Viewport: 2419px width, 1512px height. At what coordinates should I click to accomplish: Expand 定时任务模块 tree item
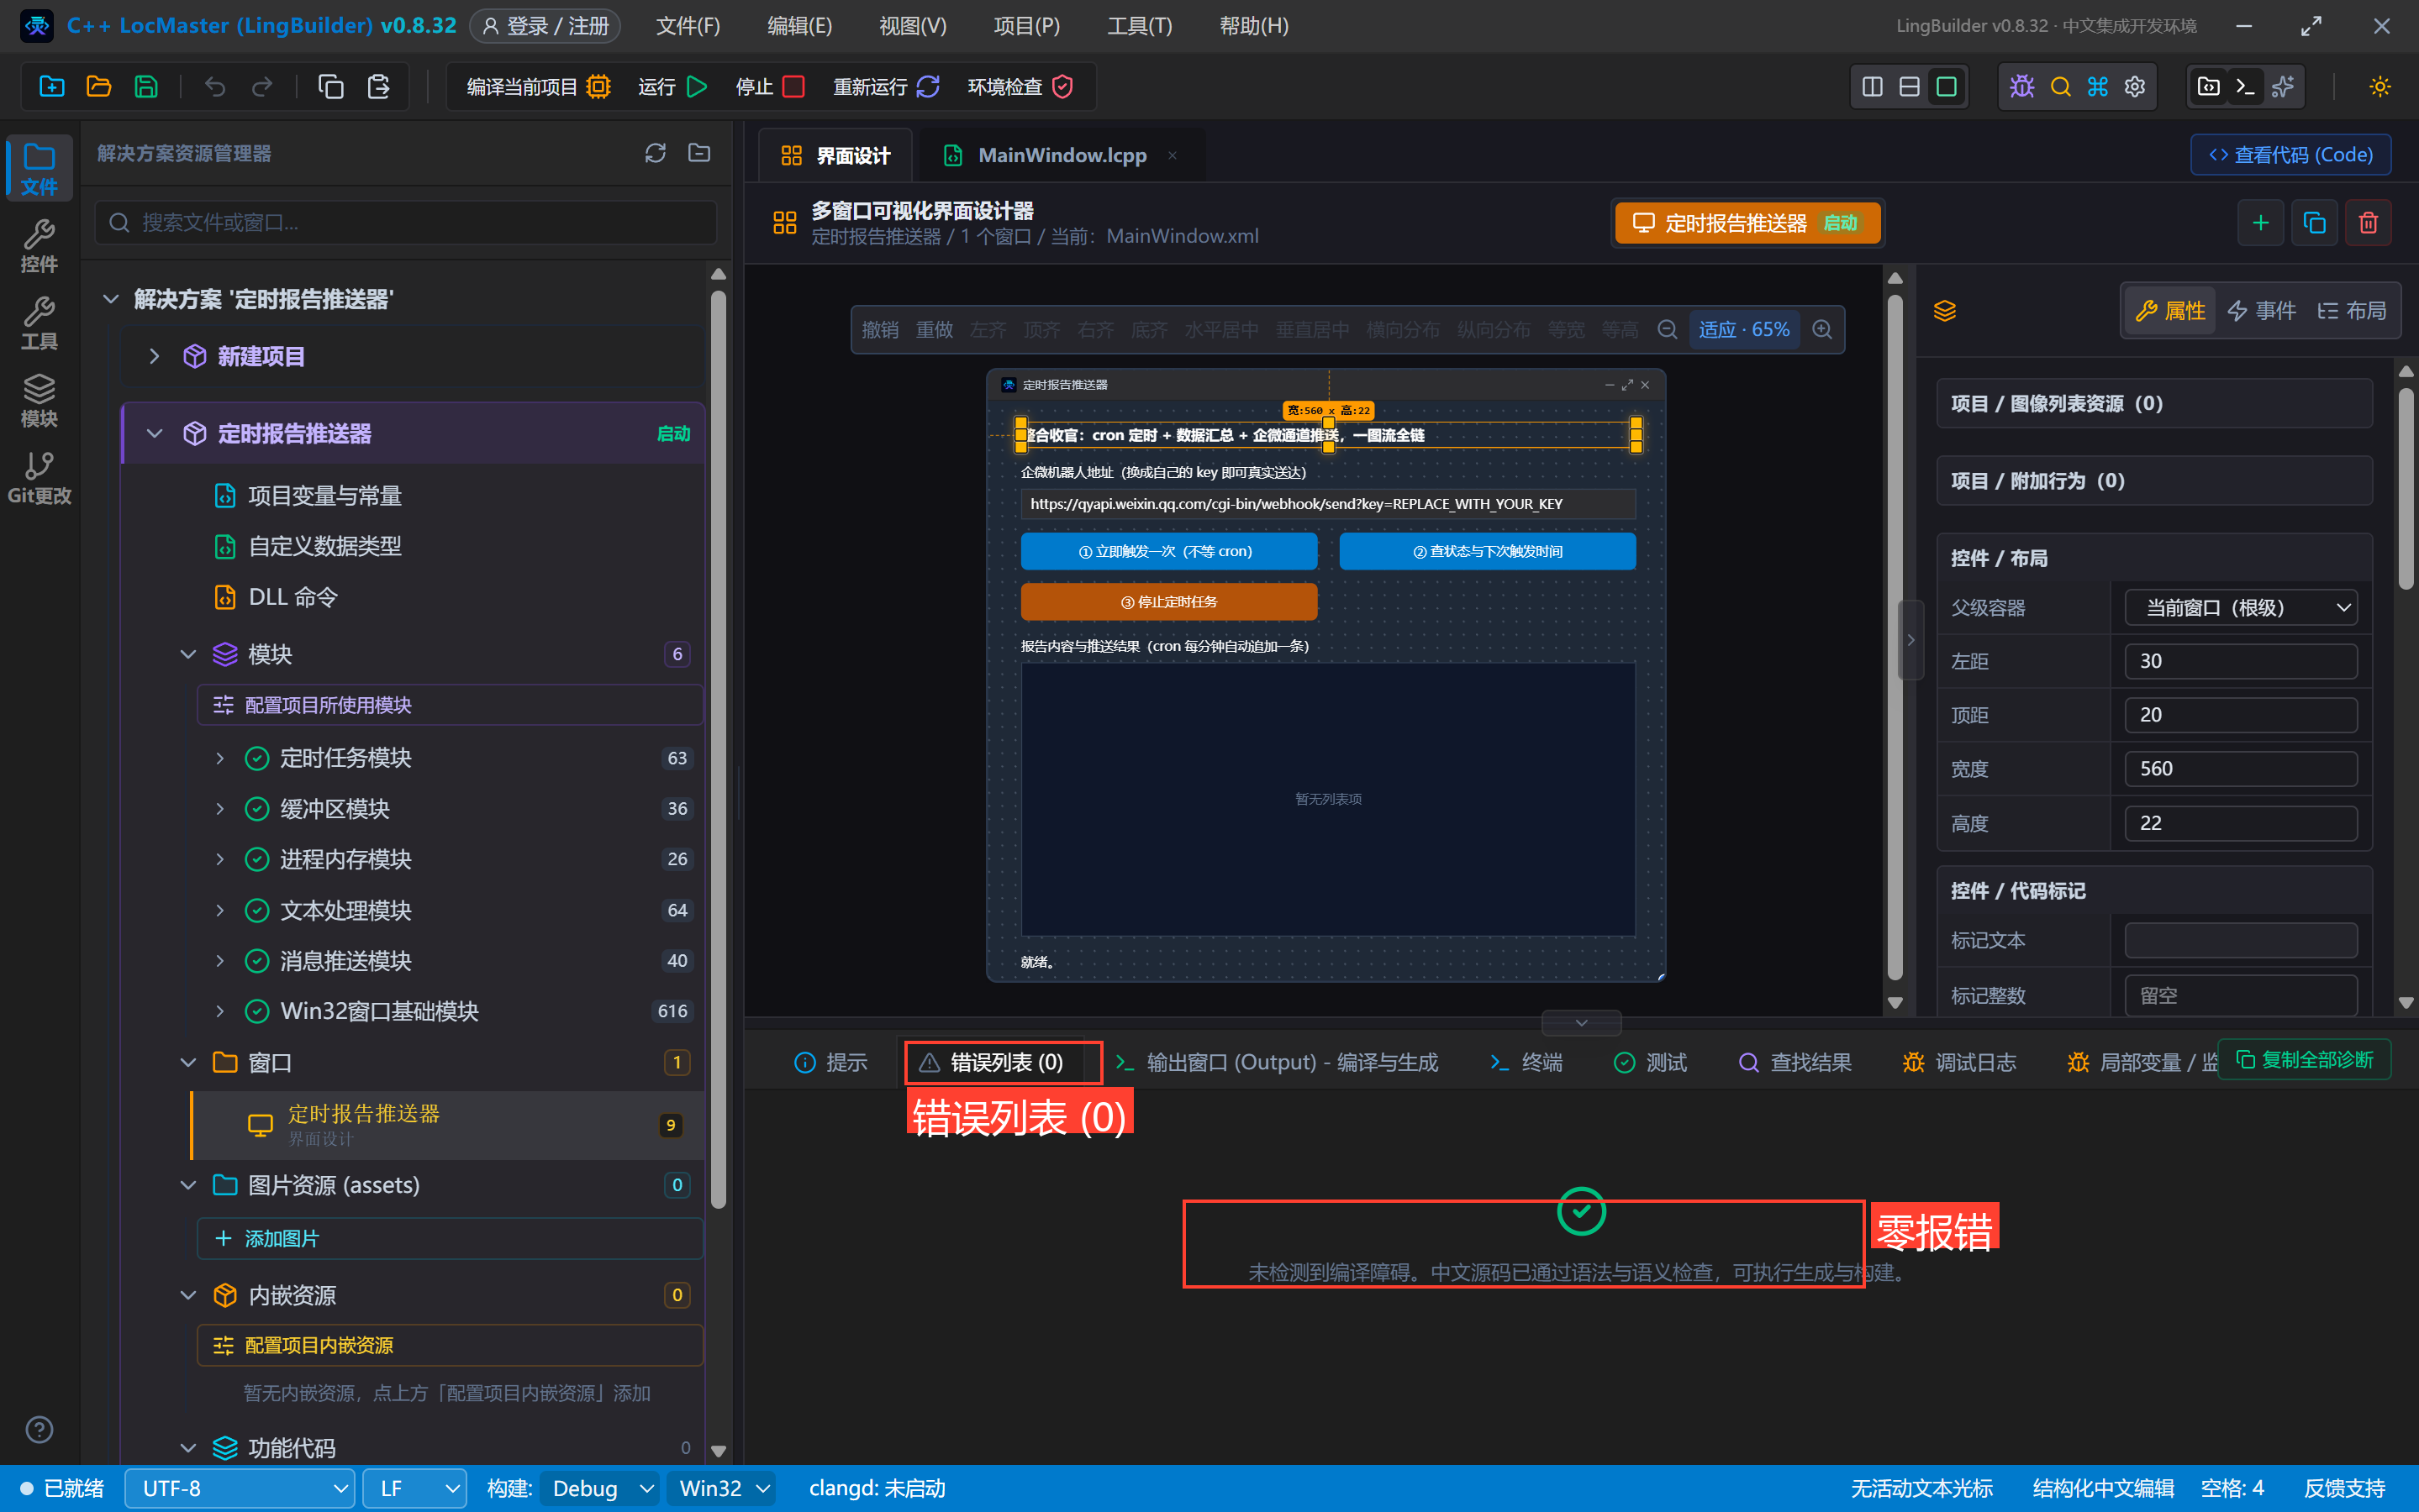[220, 758]
